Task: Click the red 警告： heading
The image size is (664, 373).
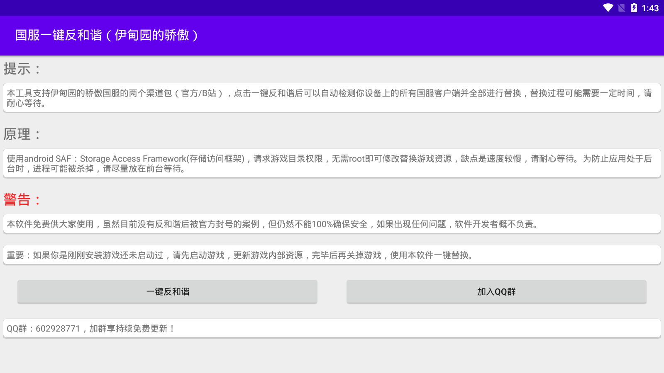Action: click(23, 200)
